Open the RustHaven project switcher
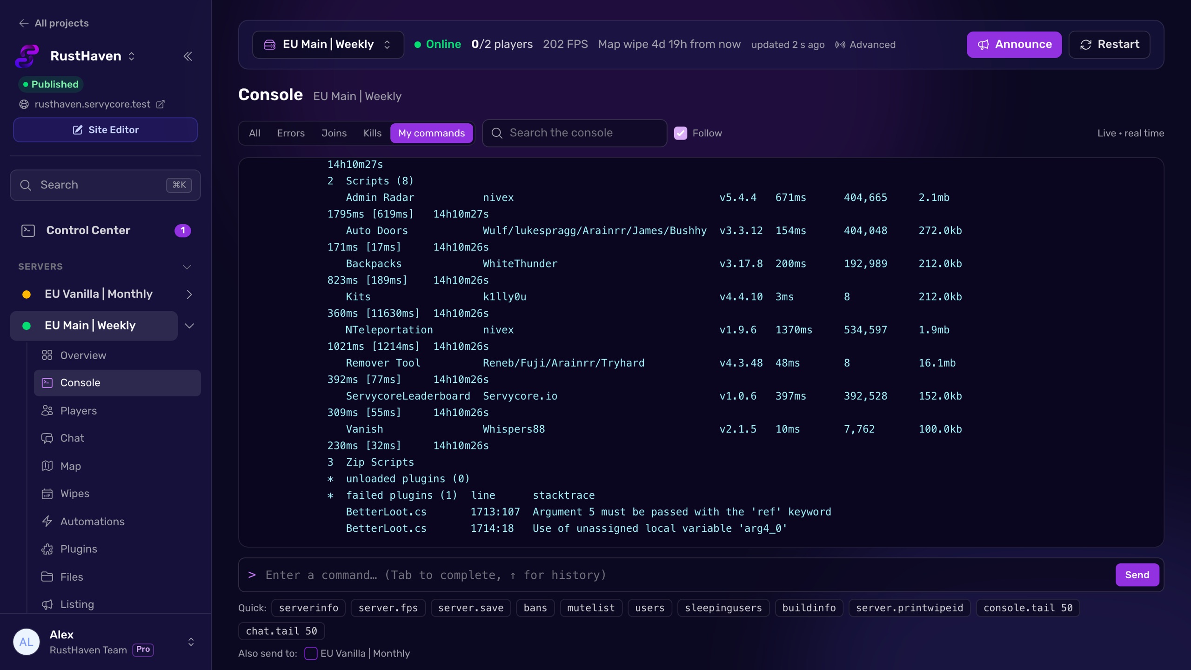This screenshot has height=670, width=1191. tap(132, 56)
